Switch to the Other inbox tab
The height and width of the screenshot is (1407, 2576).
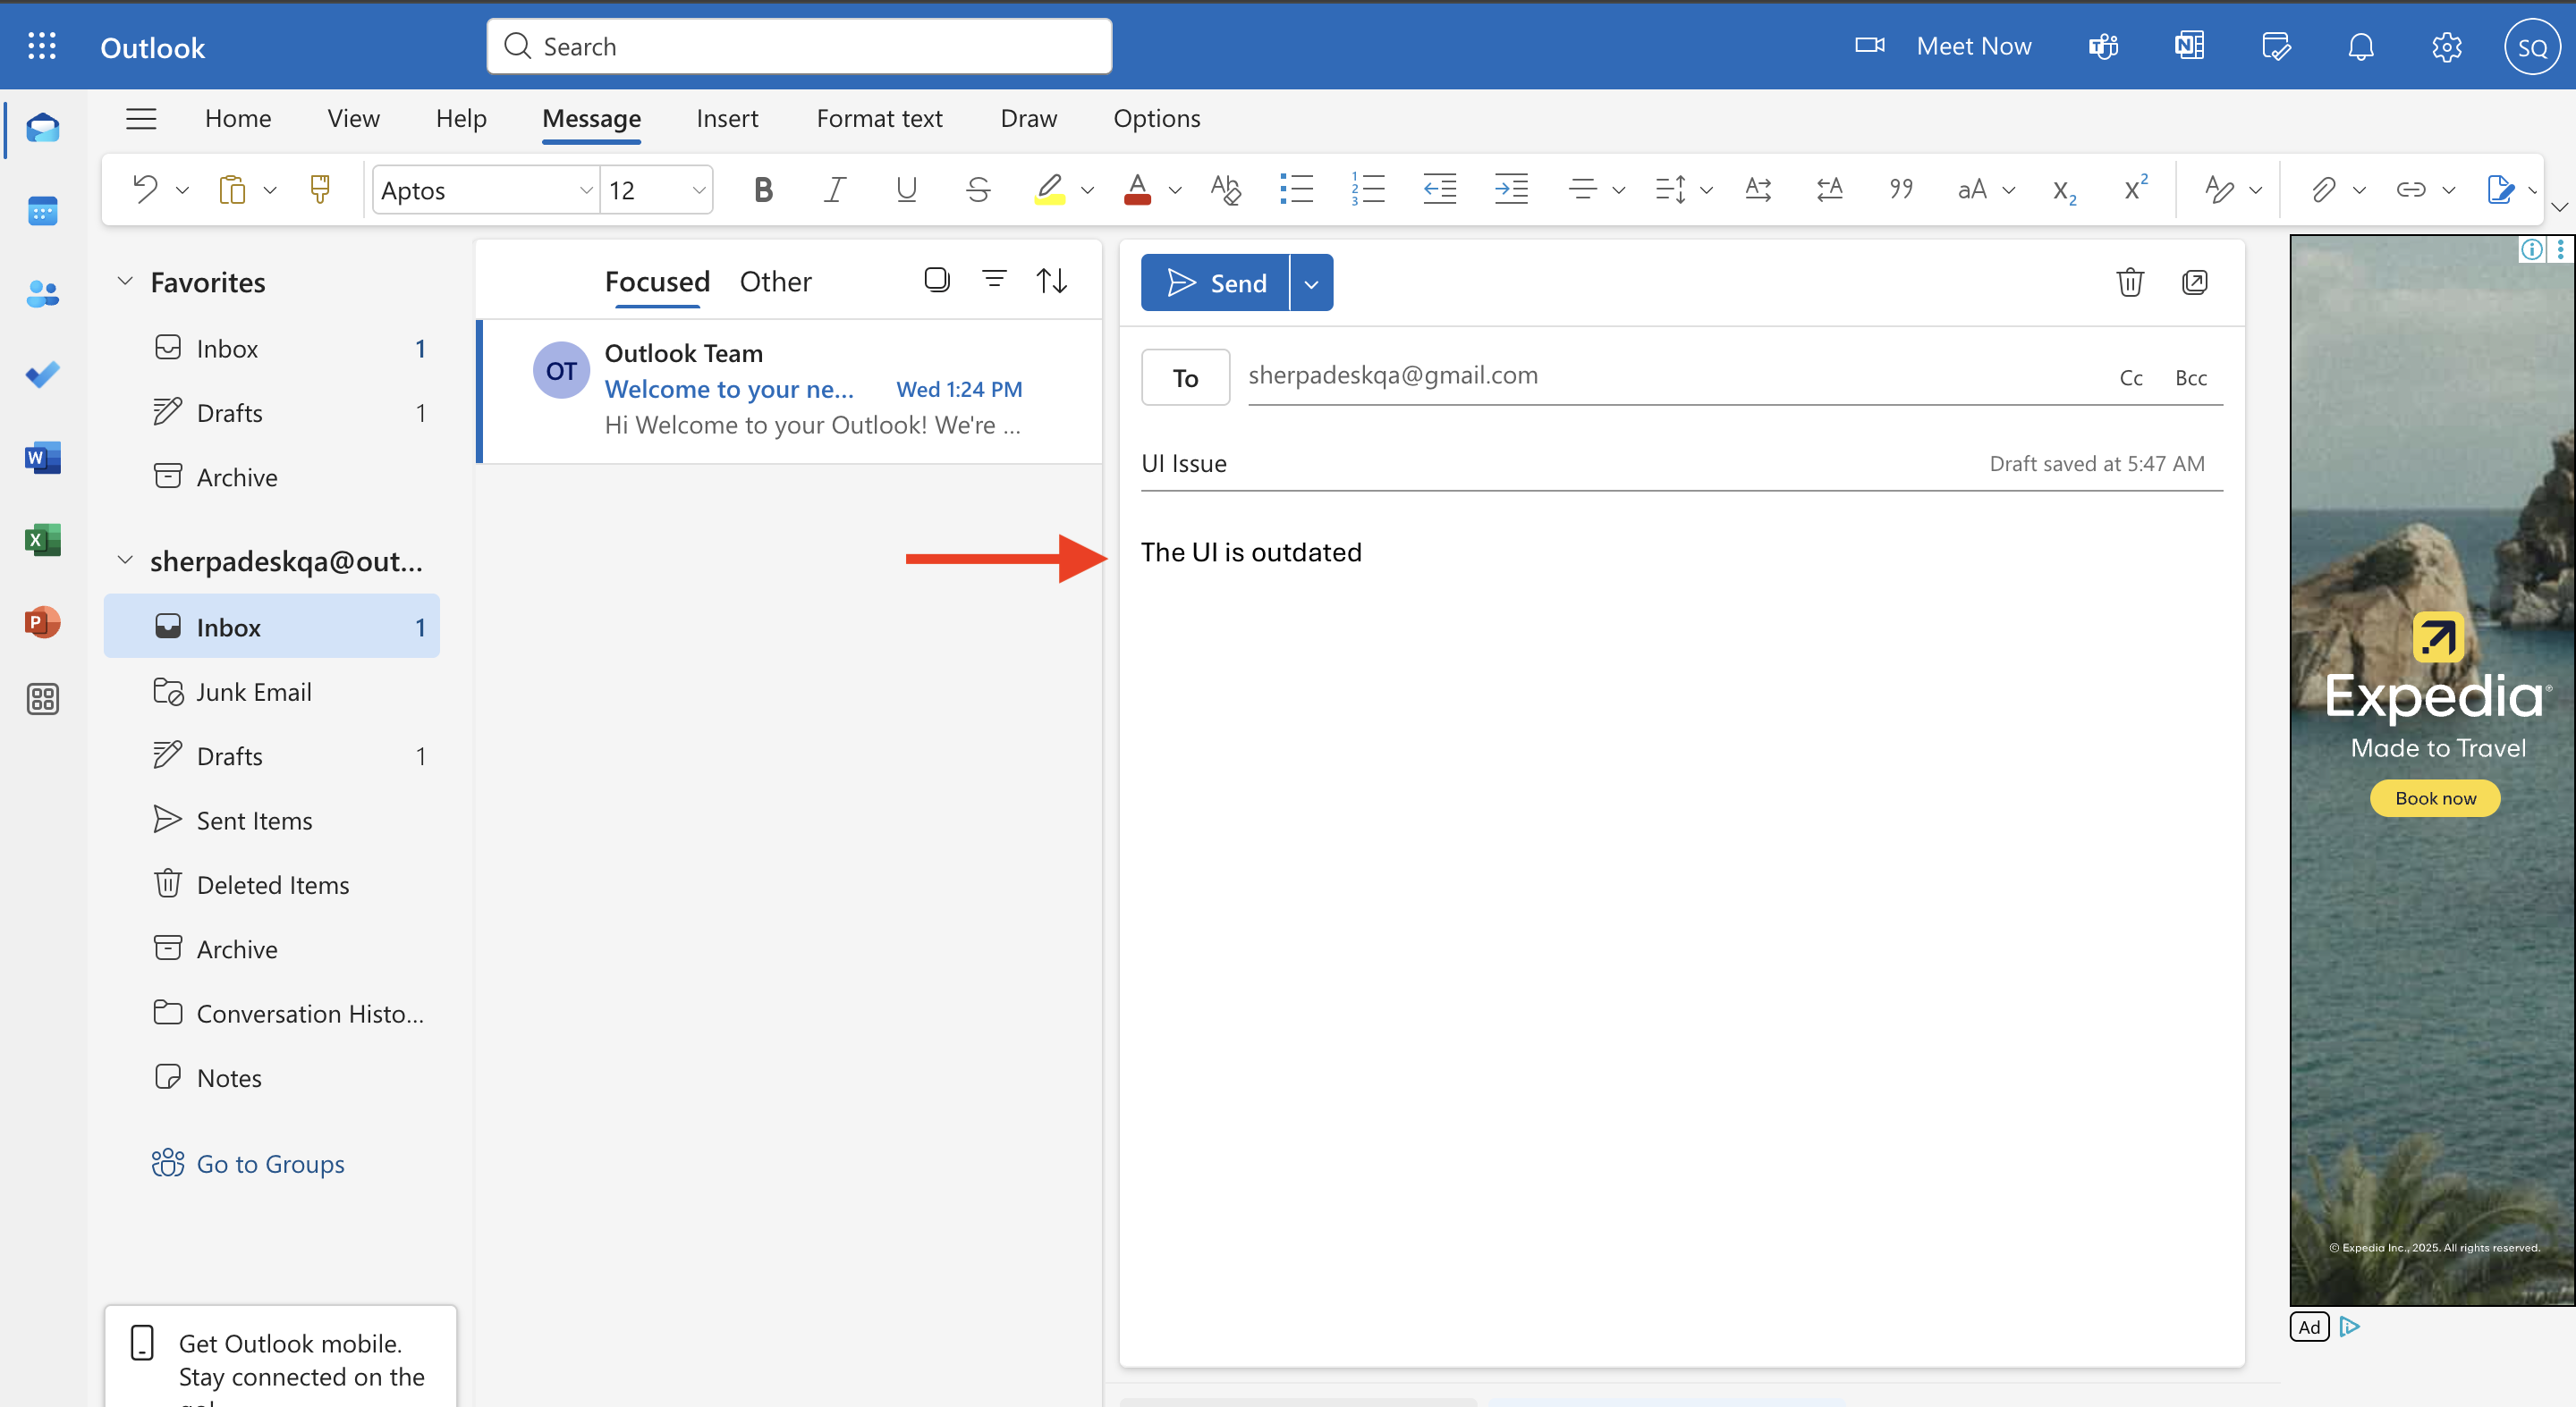point(775,282)
